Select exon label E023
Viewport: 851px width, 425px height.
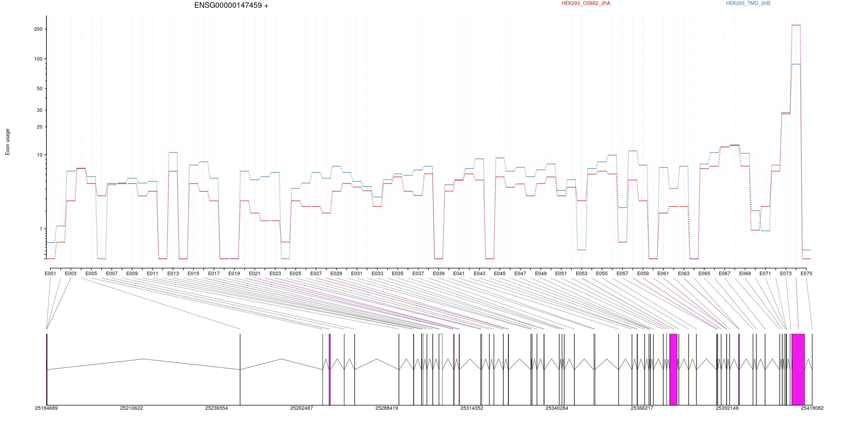pyautogui.click(x=275, y=273)
